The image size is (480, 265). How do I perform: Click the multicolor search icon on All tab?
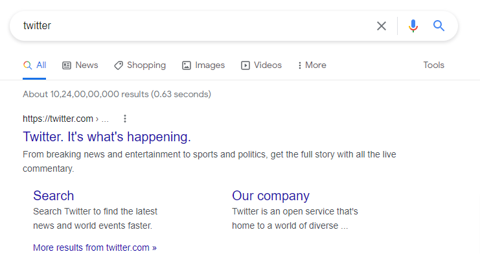pyautogui.click(x=28, y=65)
